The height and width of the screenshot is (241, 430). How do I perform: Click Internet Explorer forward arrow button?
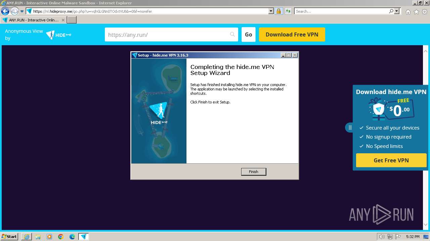click(14, 11)
